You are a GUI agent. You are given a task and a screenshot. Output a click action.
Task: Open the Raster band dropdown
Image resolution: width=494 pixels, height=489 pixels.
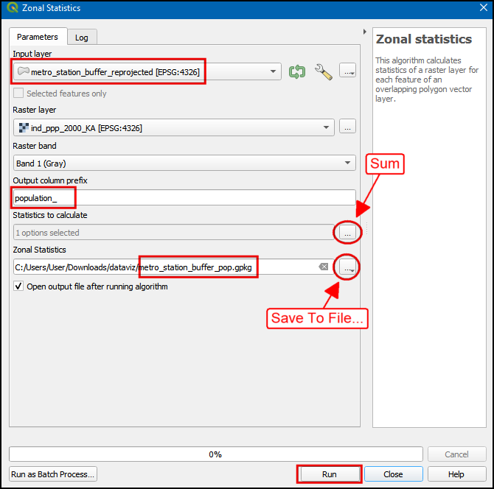[184, 163]
